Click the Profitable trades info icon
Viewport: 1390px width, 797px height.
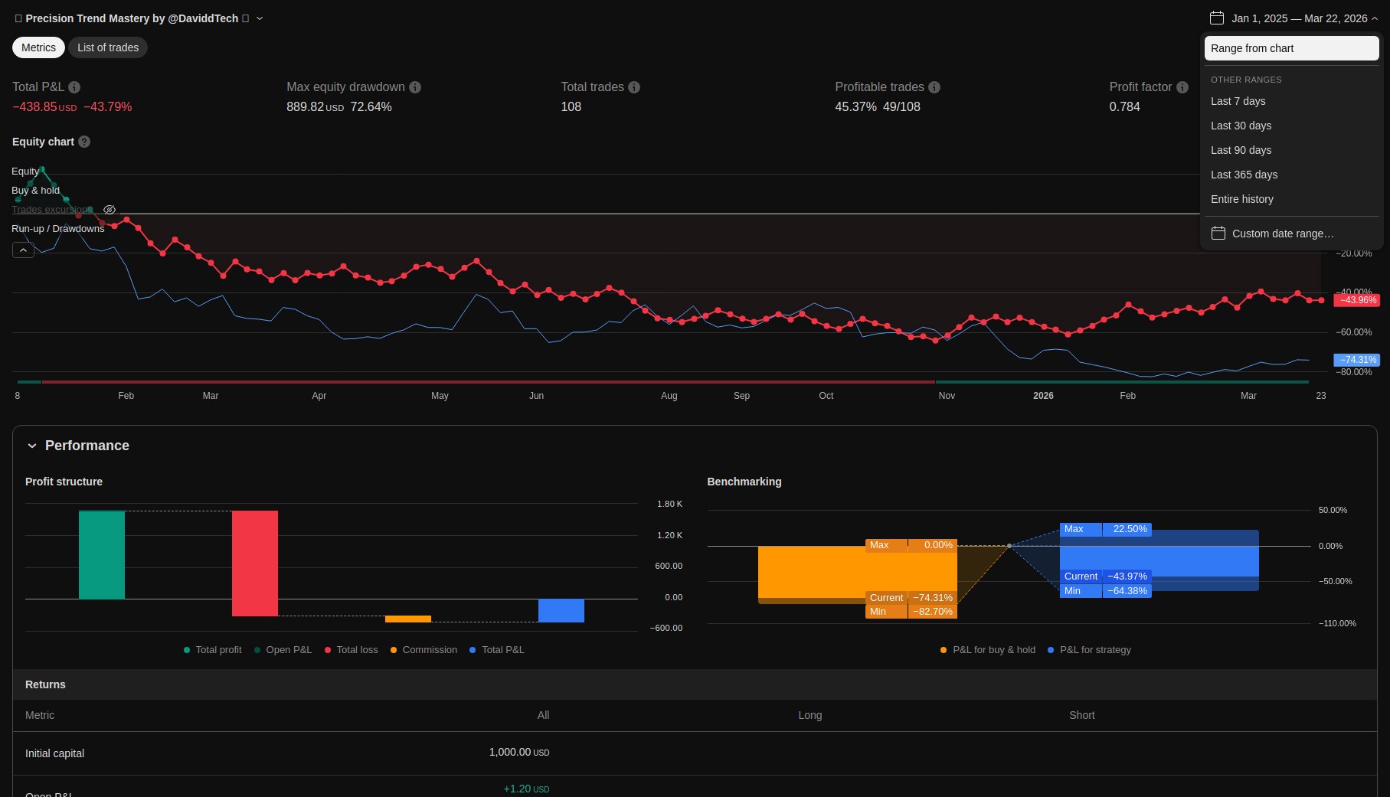pos(934,87)
